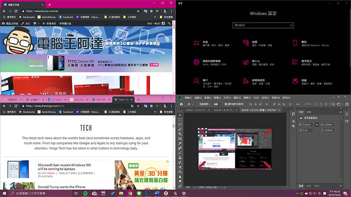The height and width of the screenshot is (197, 351).
Task: Select the Magic Wand tool
Action: [180, 129]
